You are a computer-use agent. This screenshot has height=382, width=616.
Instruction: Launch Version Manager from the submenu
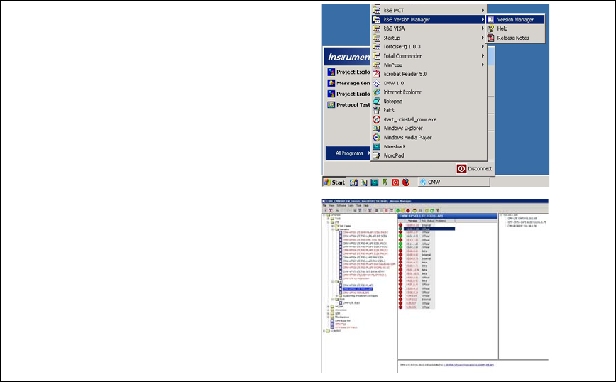point(515,19)
